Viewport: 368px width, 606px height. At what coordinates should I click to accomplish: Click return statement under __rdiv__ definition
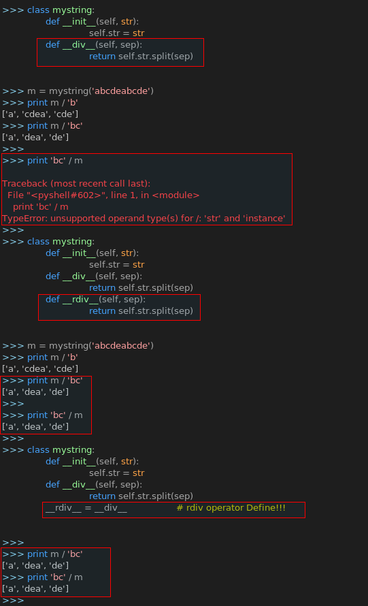tap(141, 311)
